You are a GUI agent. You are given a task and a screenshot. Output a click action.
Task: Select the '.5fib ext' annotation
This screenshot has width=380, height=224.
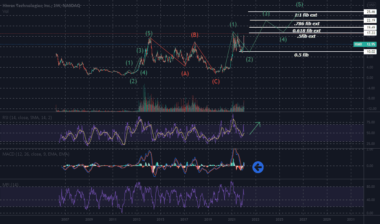point(306,36)
